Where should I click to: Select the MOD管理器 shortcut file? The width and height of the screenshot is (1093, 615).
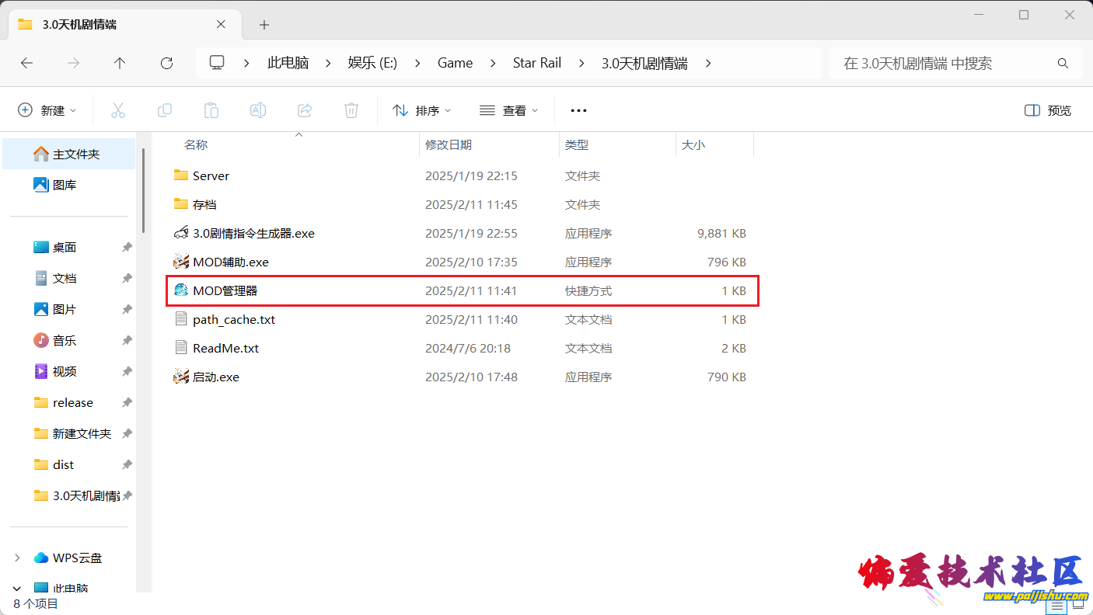tap(225, 290)
